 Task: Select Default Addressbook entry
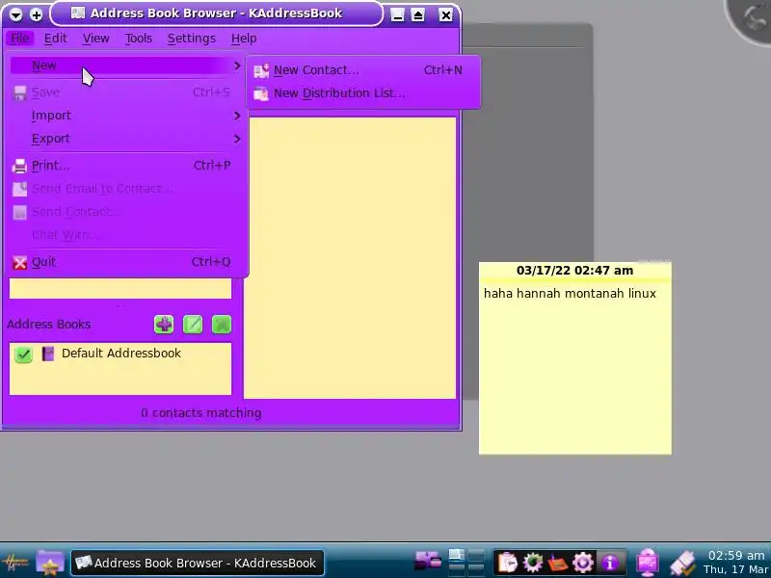[120, 354]
